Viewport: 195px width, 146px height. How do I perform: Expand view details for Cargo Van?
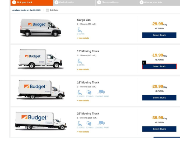click(x=83, y=38)
